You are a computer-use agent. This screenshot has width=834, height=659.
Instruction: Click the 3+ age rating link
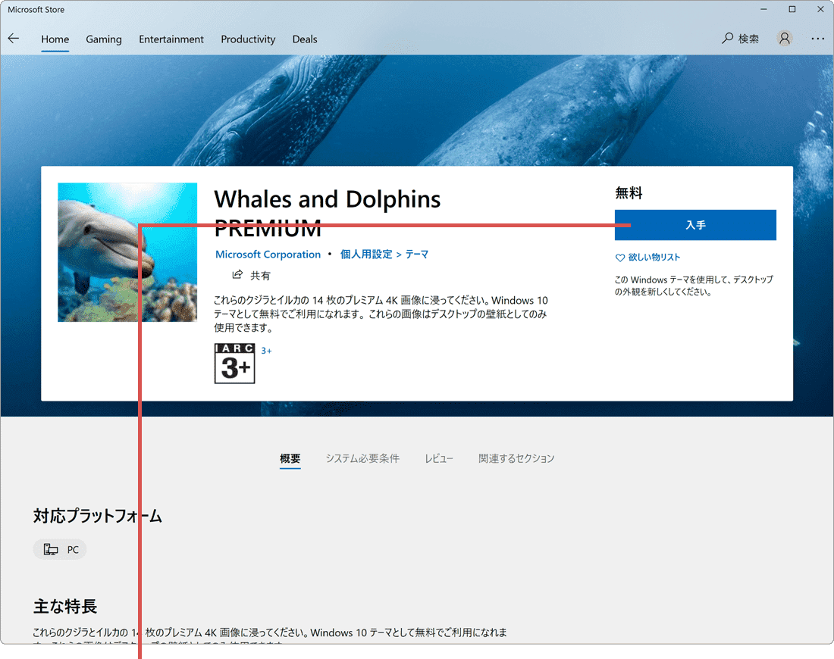coord(266,351)
